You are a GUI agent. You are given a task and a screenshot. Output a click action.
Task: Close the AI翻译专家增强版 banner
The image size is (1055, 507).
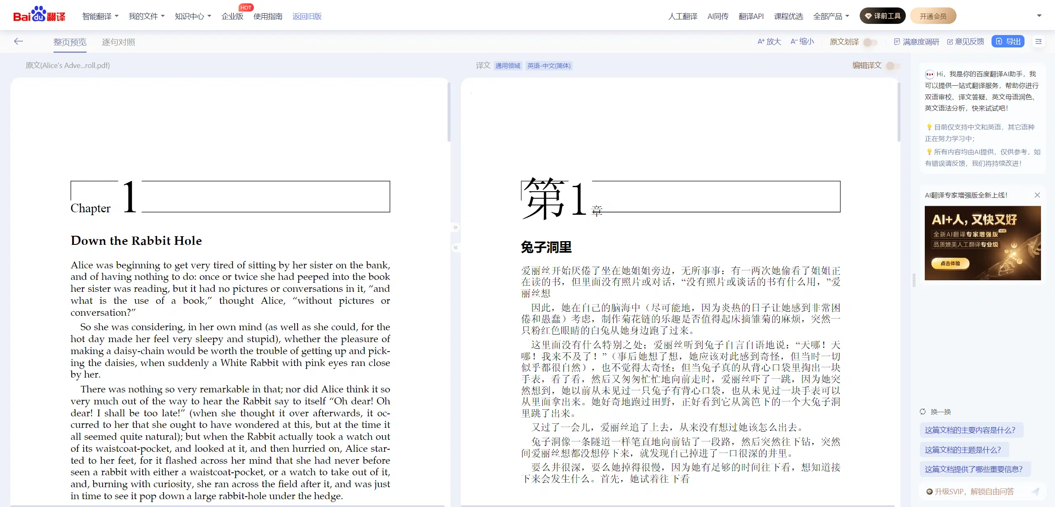click(1037, 195)
